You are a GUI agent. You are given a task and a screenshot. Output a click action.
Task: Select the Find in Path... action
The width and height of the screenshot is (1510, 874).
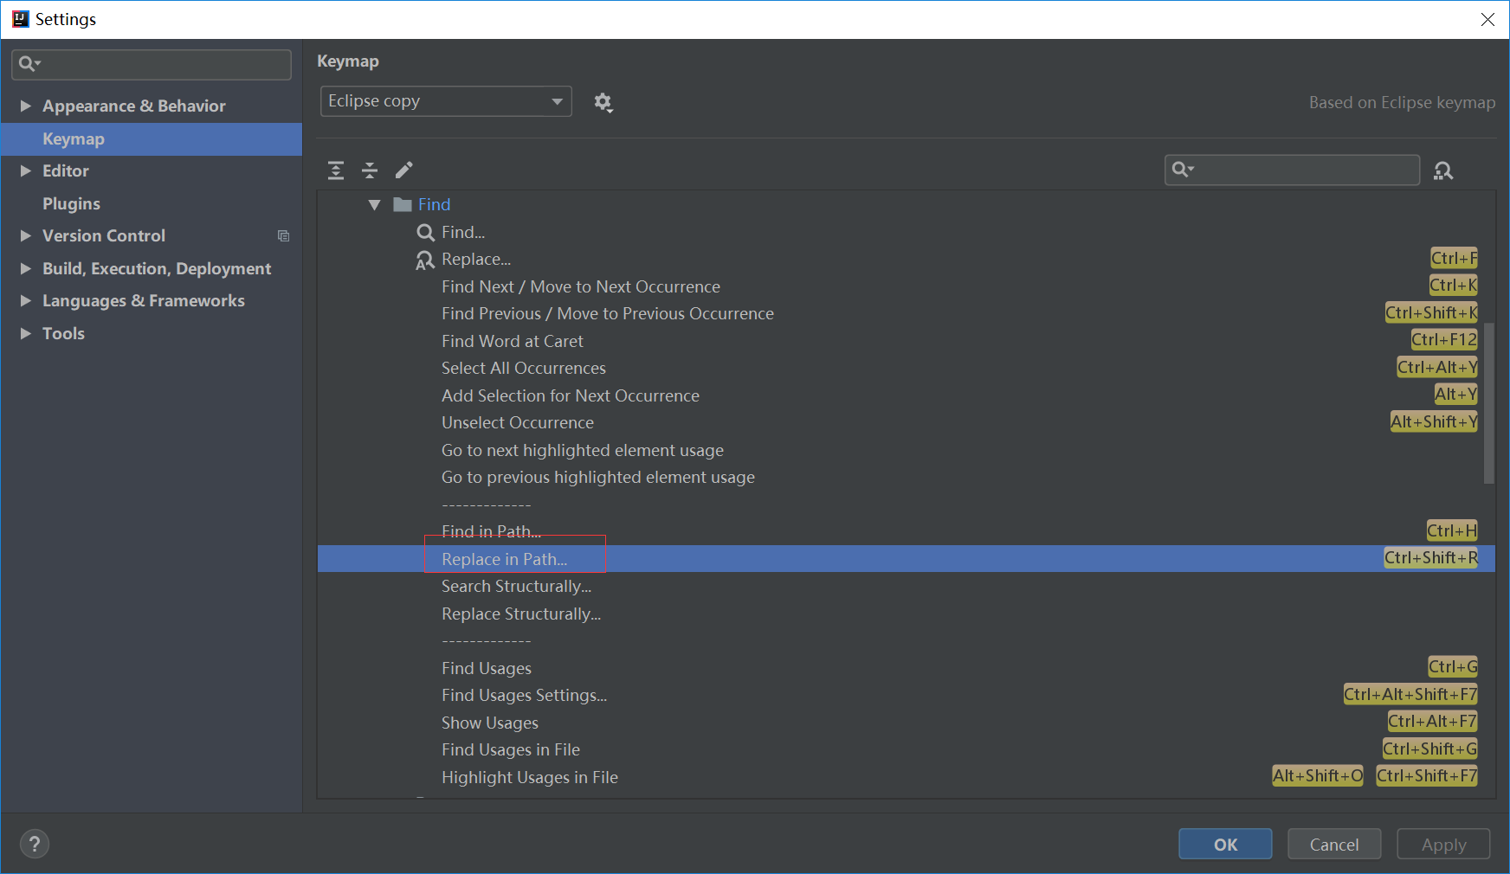point(906,531)
